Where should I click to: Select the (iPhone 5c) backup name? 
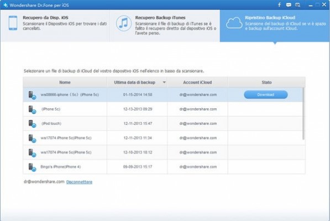pyautogui.click(x=51, y=109)
